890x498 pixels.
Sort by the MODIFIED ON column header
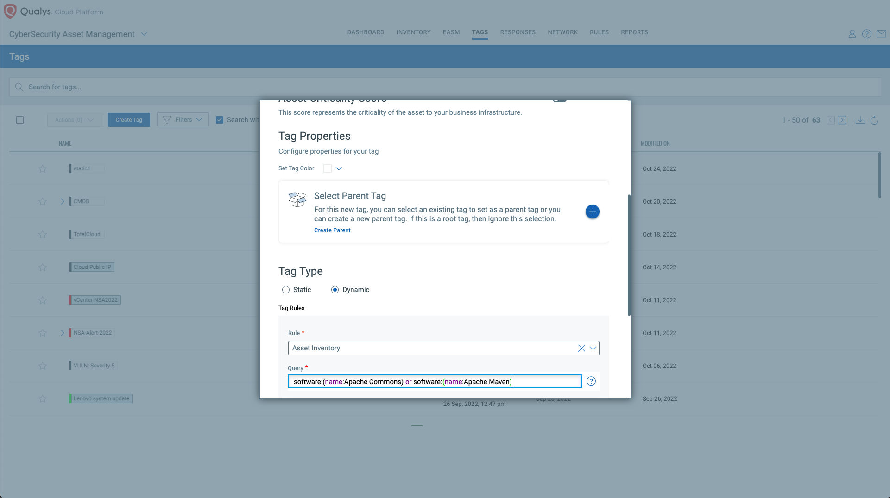coord(655,143)
